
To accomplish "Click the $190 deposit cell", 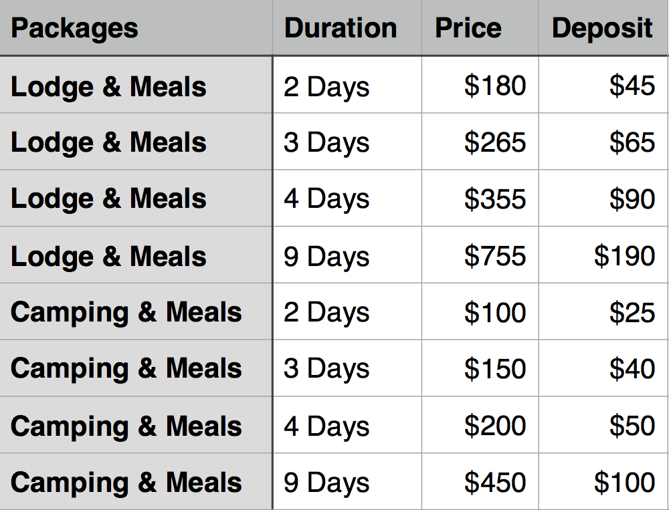I will 603,255.
